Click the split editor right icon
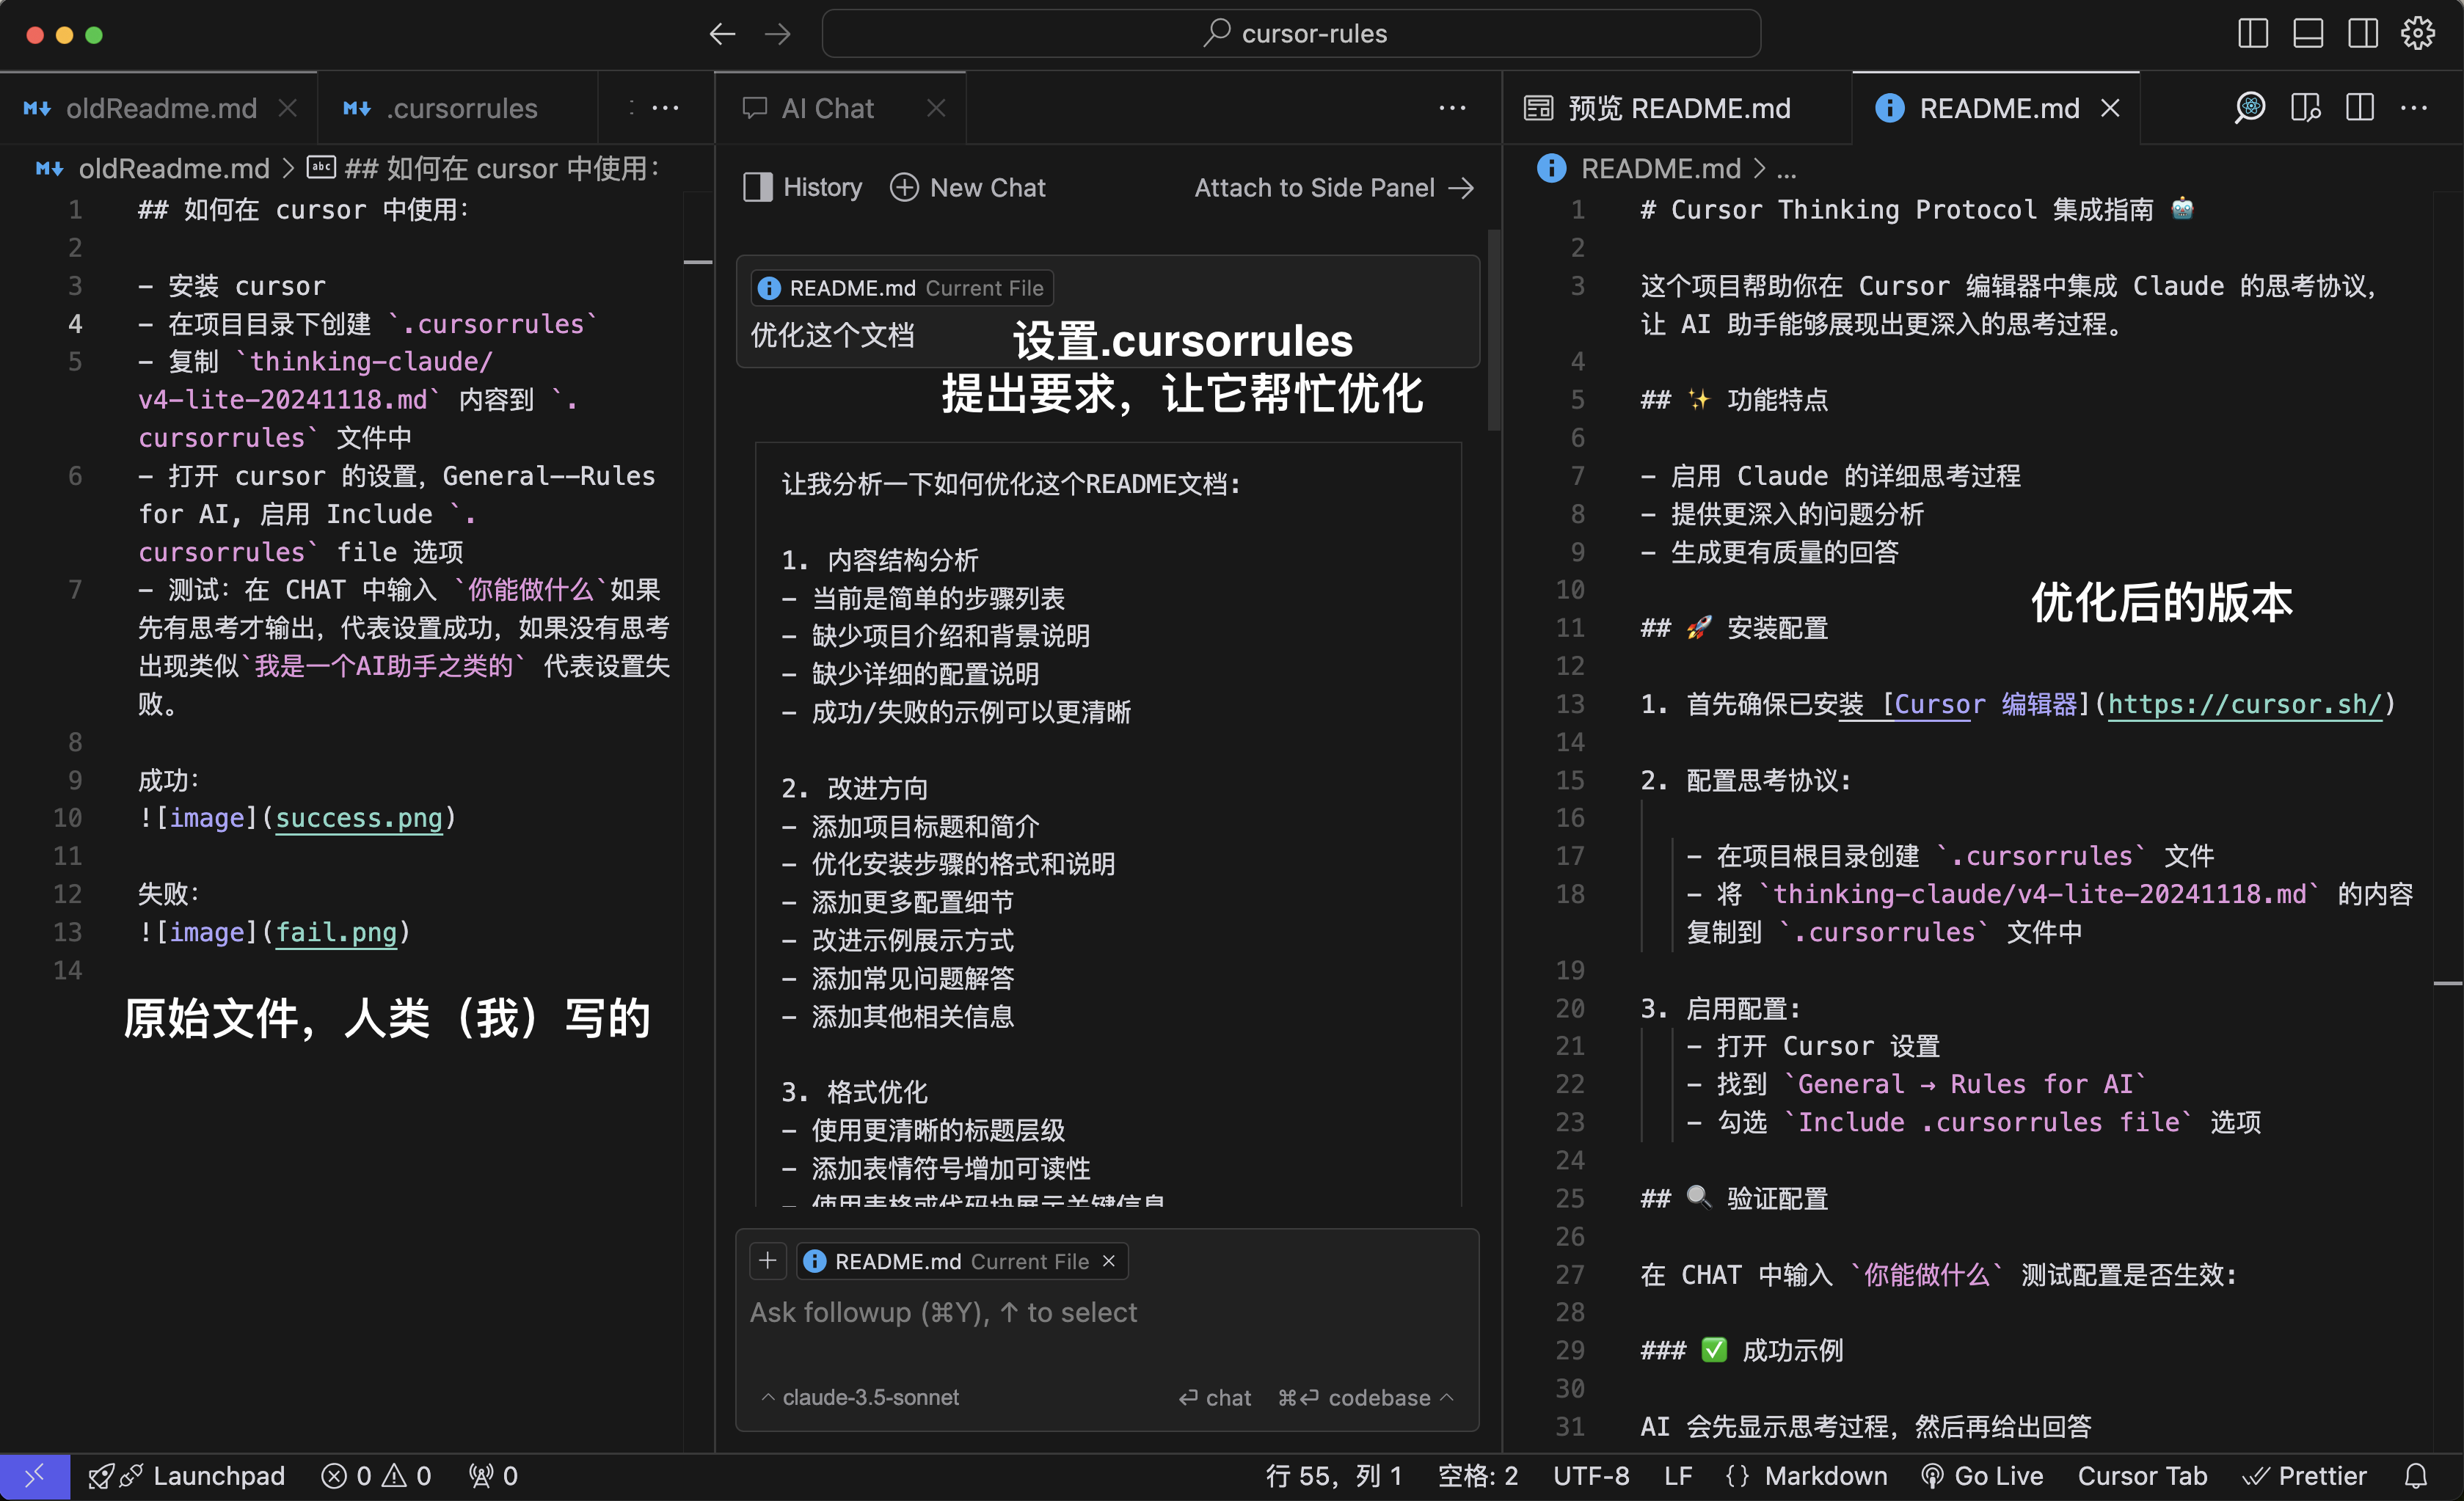Viewport: 2464px width, 1501px height. point(2360,108)
